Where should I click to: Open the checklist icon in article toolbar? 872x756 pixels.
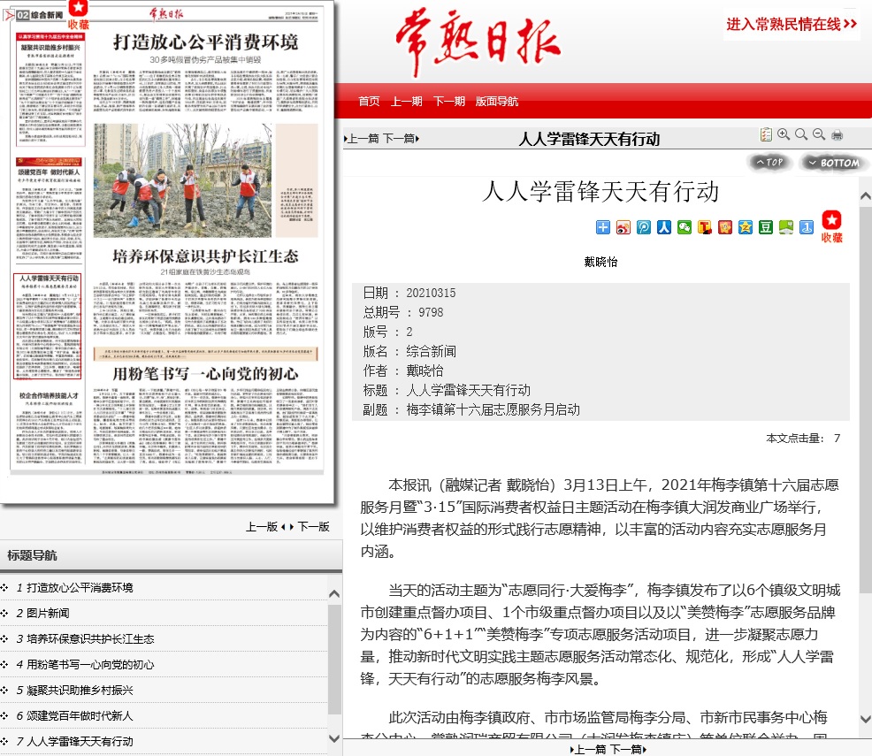766,134
